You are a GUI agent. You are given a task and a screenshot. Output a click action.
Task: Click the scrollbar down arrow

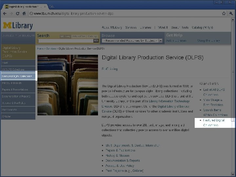(233, 174)
